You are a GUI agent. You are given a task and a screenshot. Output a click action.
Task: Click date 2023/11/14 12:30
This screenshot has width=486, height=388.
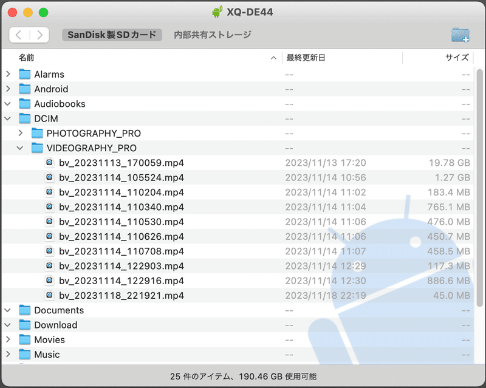coord(326,281)
